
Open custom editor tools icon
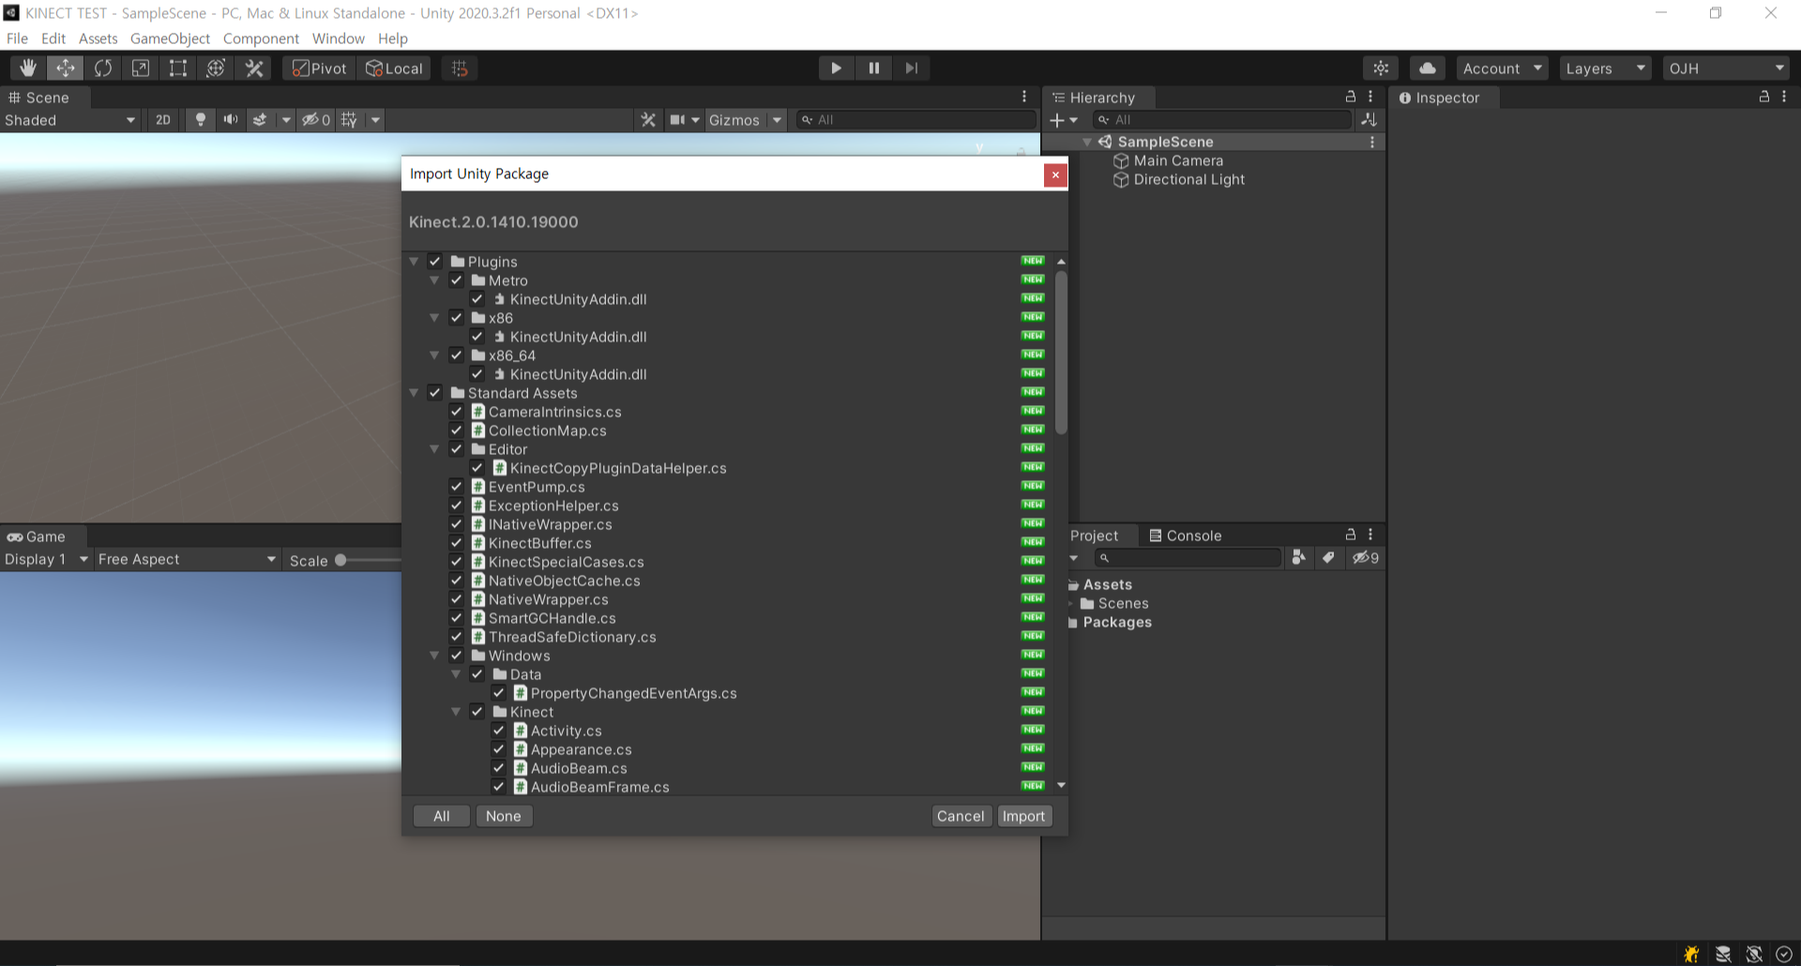(254, 68)
